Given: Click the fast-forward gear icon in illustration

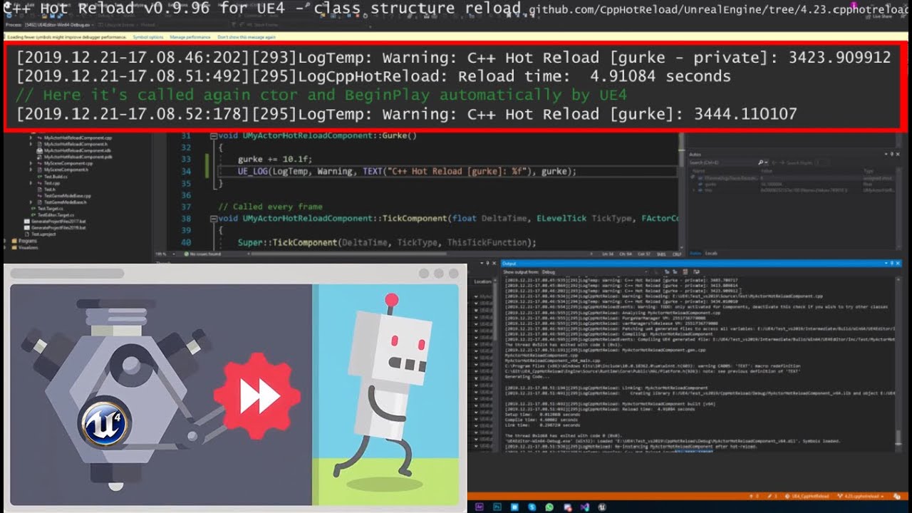Looking at the screenshot, I should [x=258, y=398].
